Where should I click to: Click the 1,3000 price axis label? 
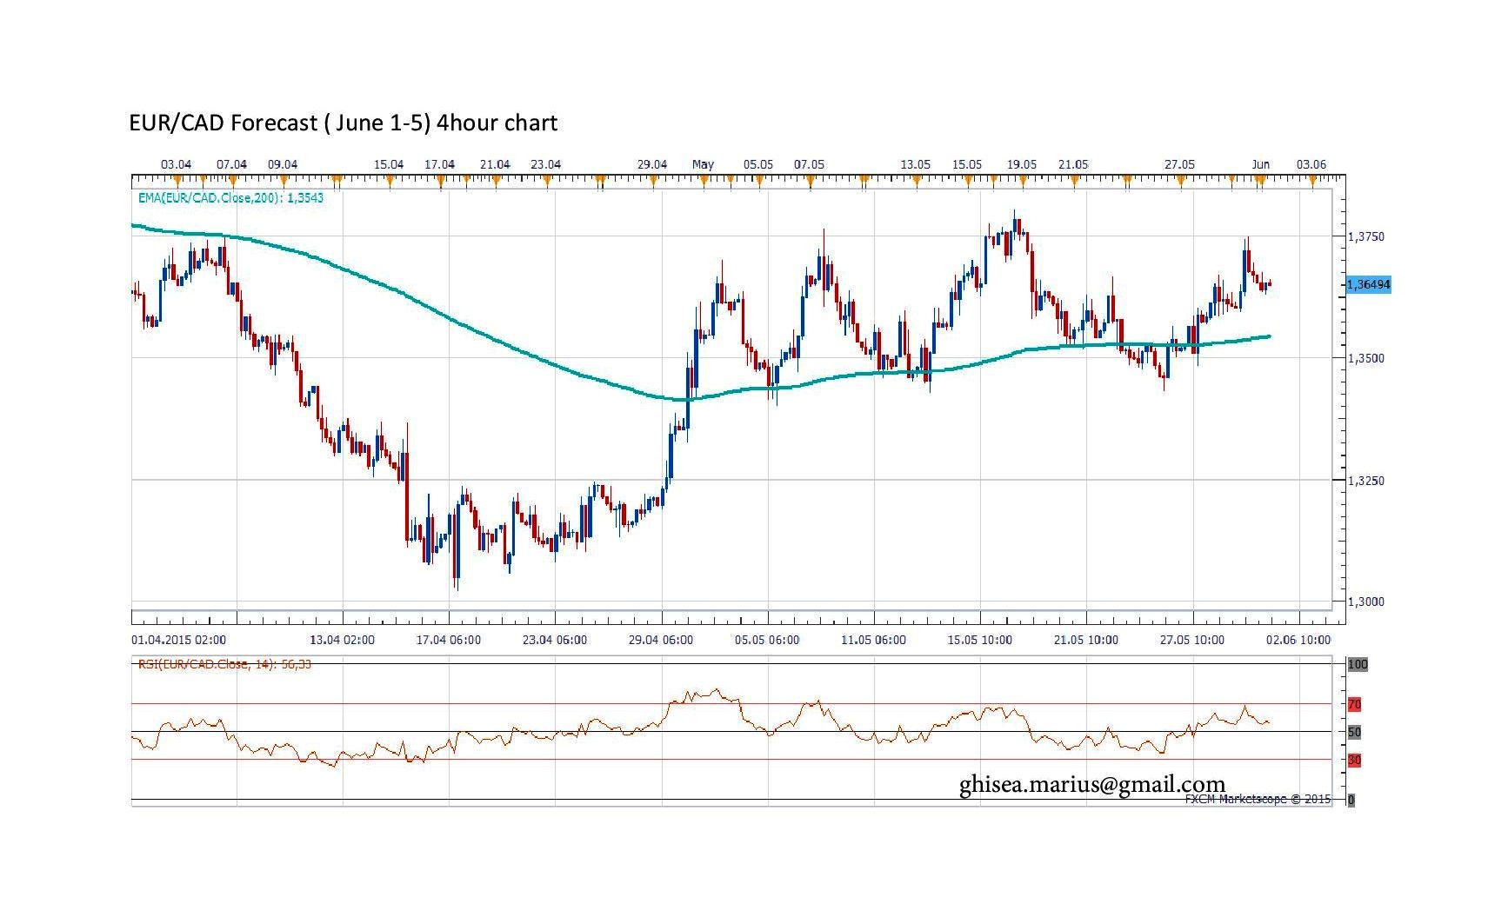pyautogui.click(x=1365, y=602)
